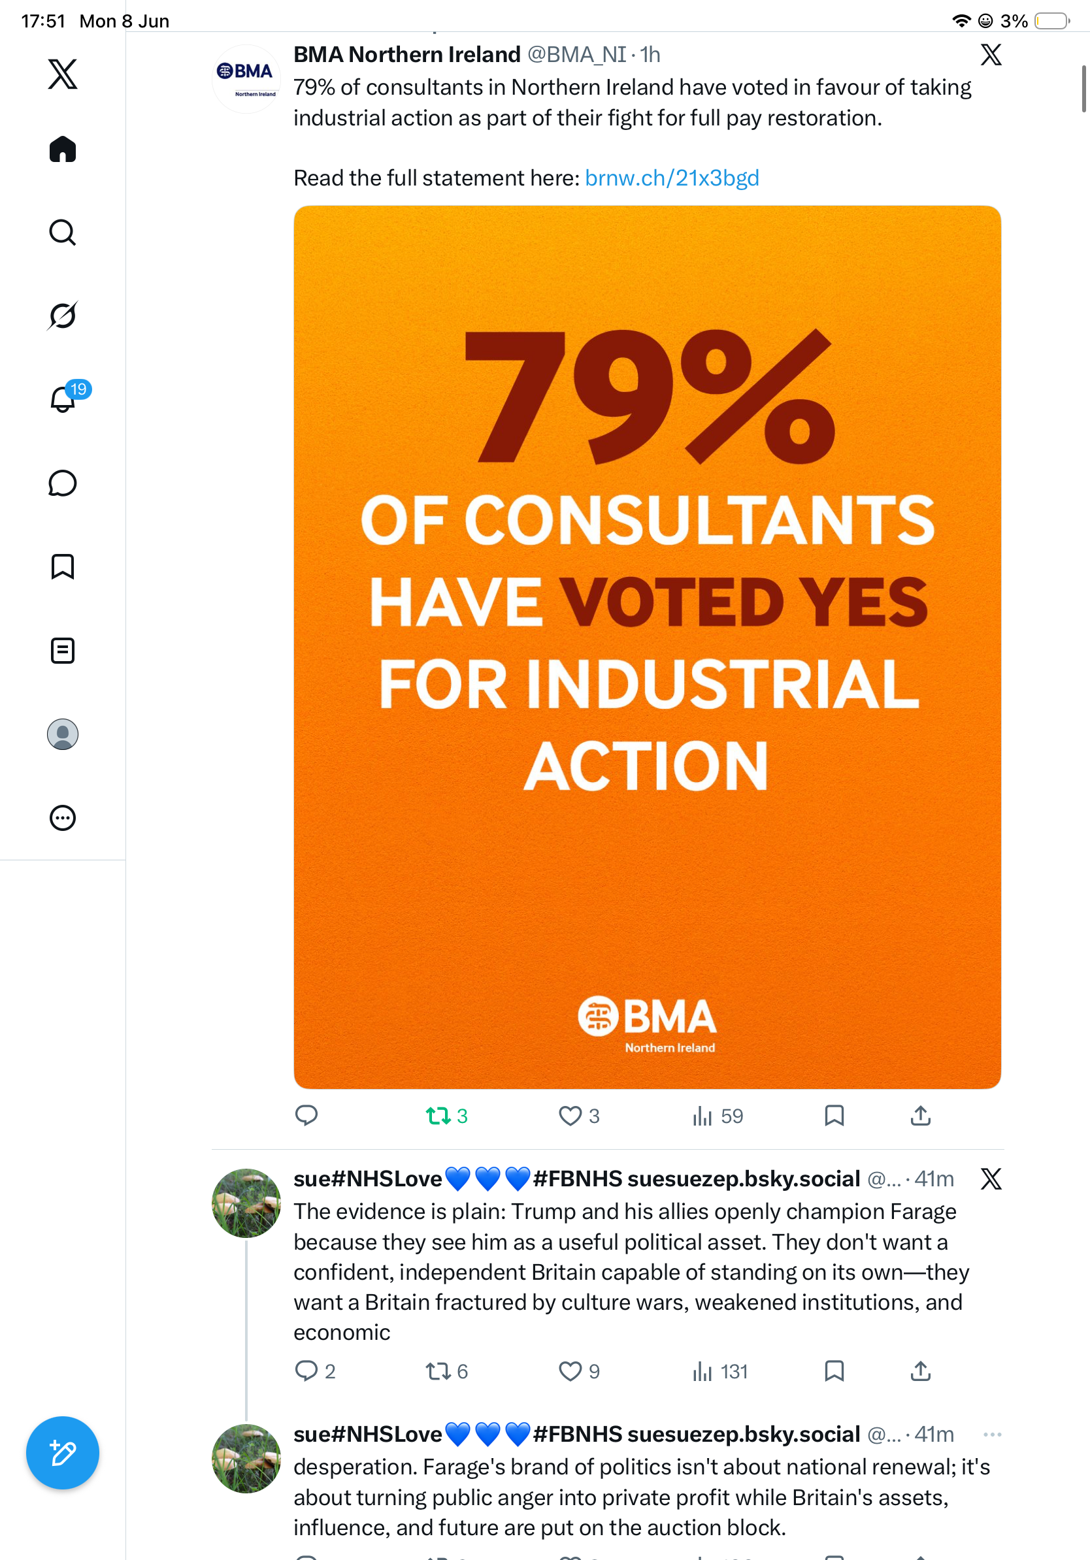Image resolution: width=1090 pixels, height=1560 pixels.
Task: Open Lists icon in sidebar
Action: pos(63,651)
